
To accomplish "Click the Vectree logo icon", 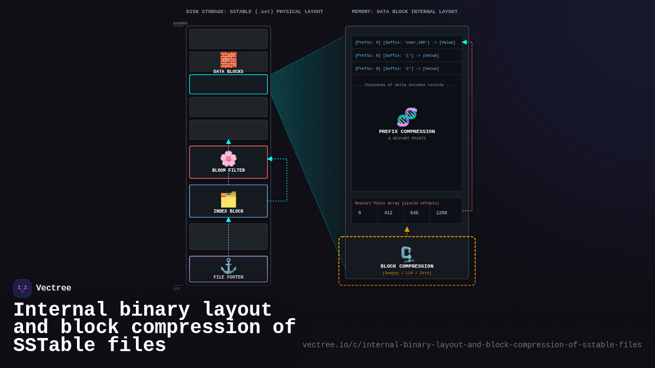I will [22, 288].
